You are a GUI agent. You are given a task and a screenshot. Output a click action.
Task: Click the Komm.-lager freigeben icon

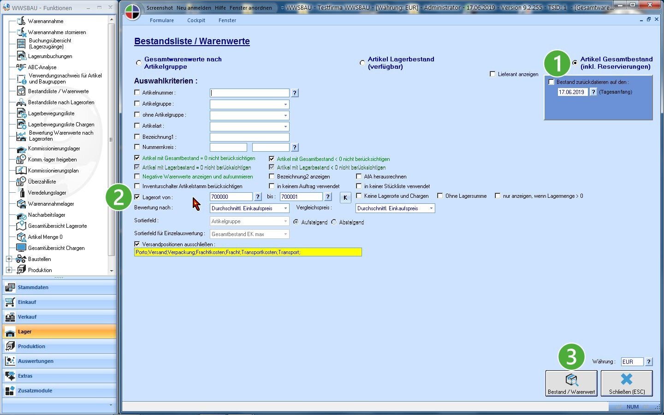point(21,160)
